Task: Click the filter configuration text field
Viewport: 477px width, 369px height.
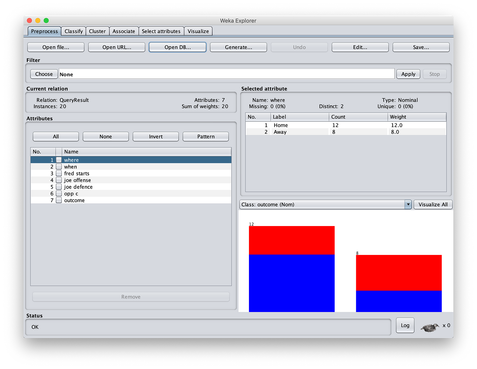Action: (227, 74)
